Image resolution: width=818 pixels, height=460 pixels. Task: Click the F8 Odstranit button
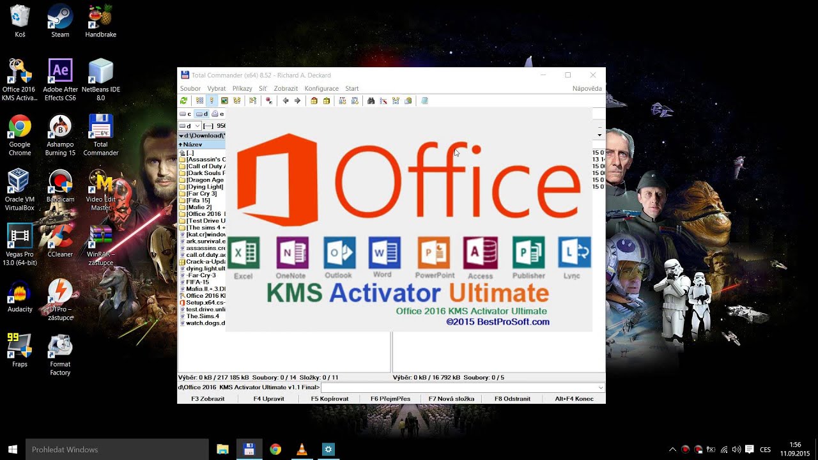(x=513, y=399)
